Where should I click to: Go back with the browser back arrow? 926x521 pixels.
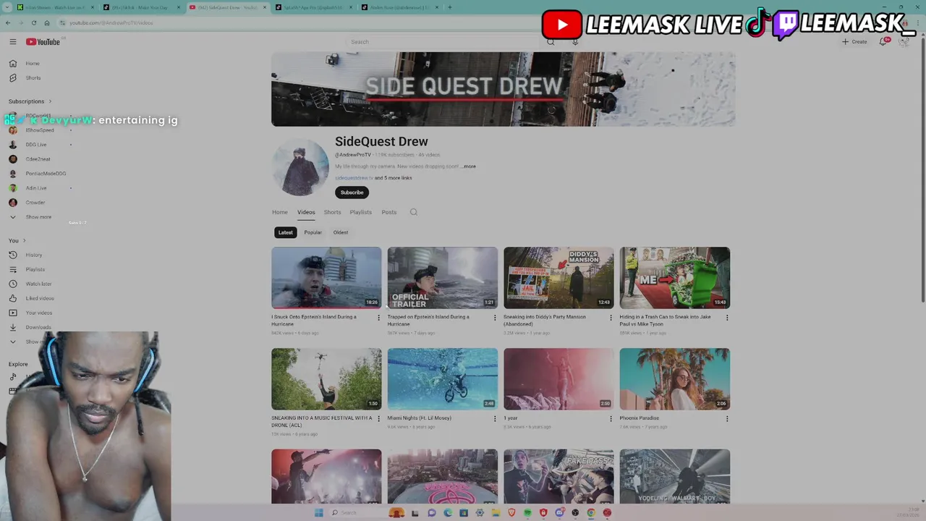8,22
